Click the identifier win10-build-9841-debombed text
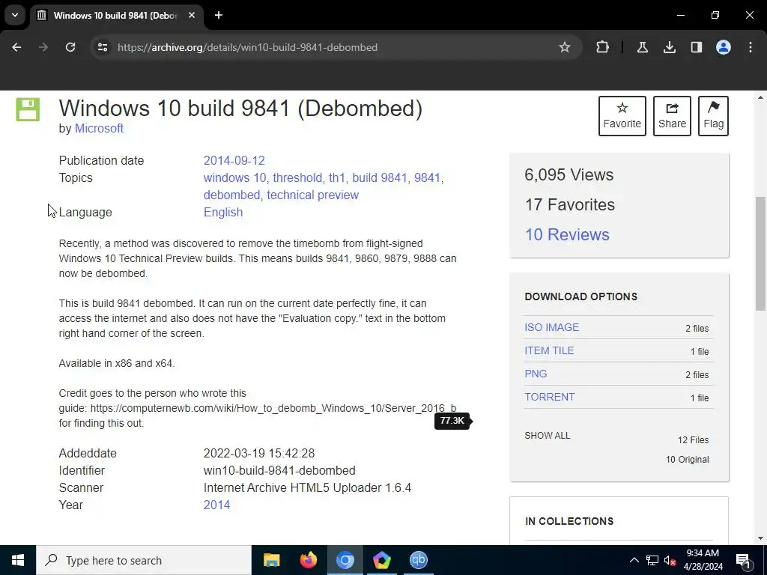 coord(279,470)
